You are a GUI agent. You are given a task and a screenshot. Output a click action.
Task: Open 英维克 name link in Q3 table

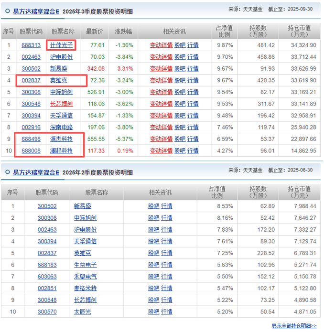pos(59,80)
